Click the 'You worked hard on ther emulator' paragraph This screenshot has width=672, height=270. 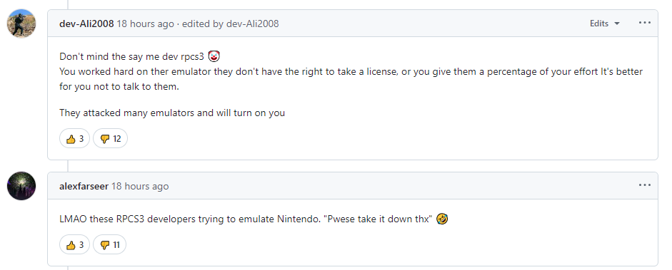click(351, 79)
